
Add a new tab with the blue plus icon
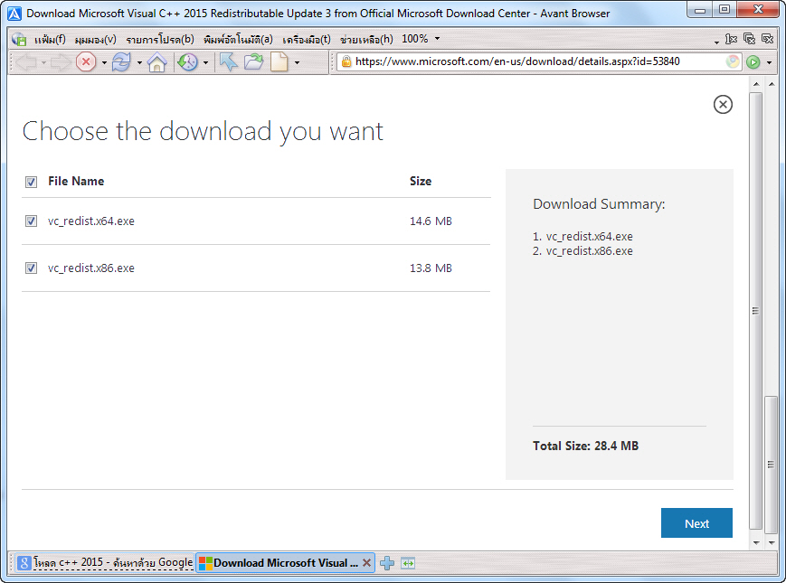click(x=387, y=563)
